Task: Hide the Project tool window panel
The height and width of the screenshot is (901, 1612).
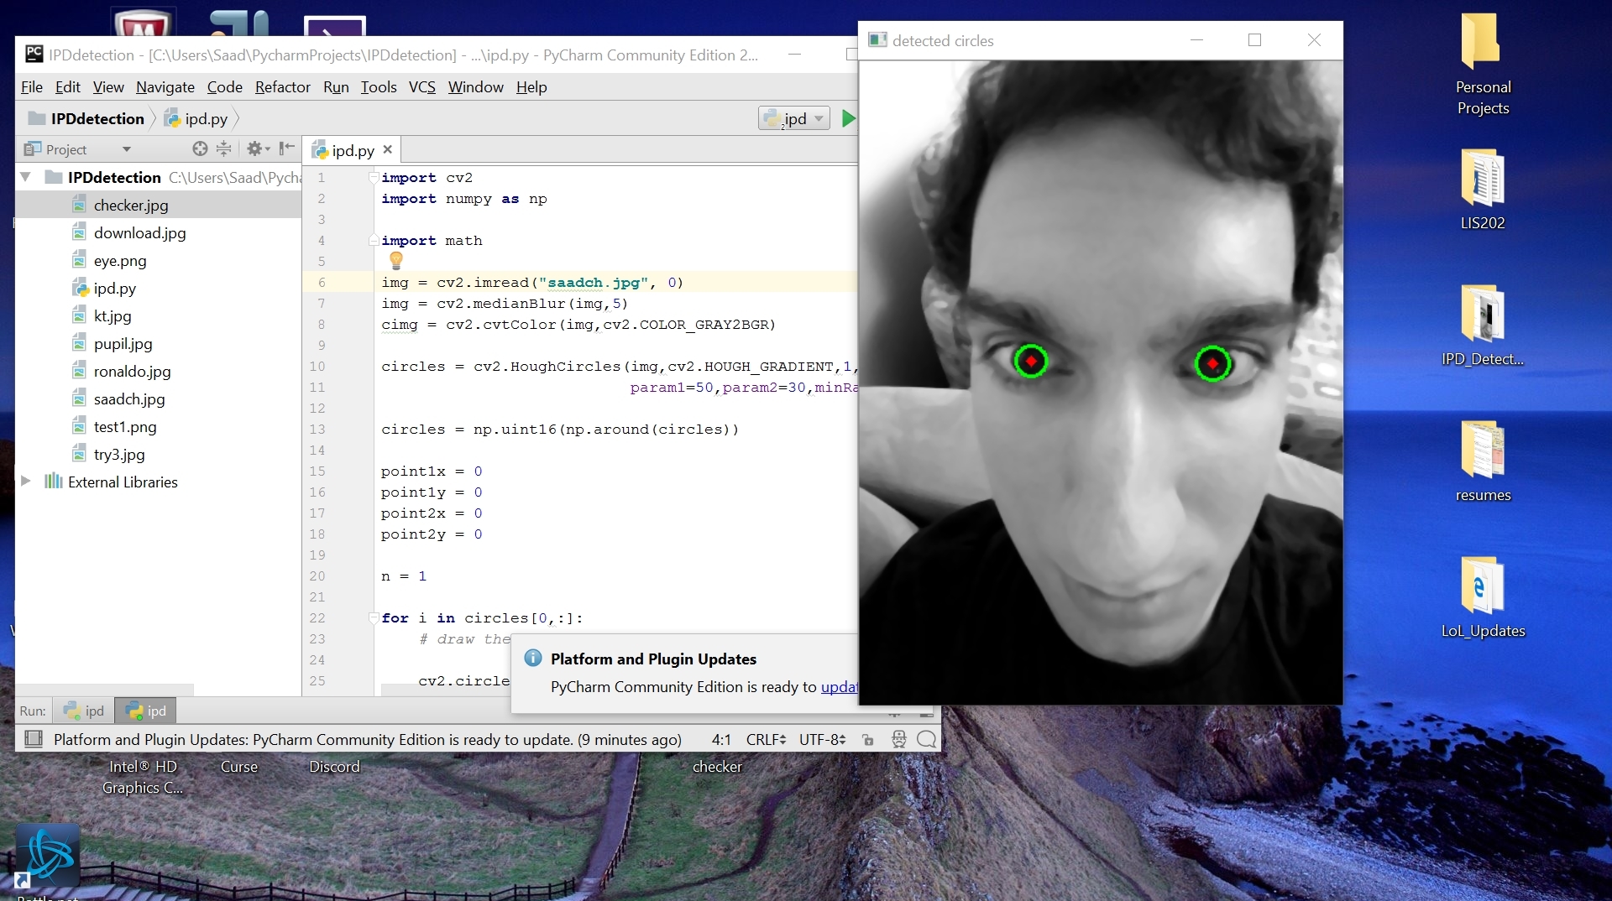Action: (287, 149)
